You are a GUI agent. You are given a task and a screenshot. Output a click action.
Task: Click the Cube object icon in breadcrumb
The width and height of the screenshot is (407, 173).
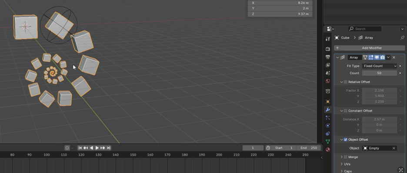click(x=337, y=38)
